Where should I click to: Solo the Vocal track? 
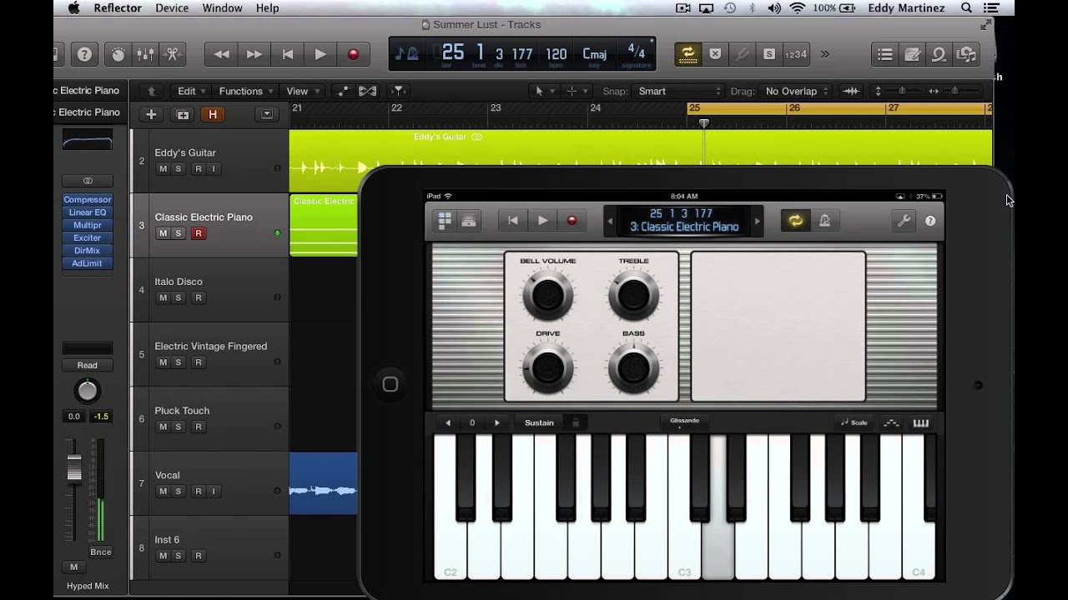(178, 492)
